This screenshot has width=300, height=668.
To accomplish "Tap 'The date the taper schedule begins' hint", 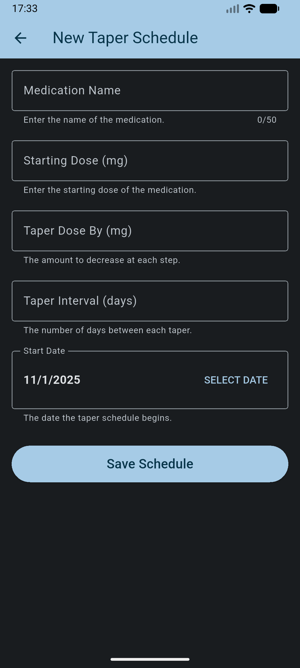I will click(98, 418).
